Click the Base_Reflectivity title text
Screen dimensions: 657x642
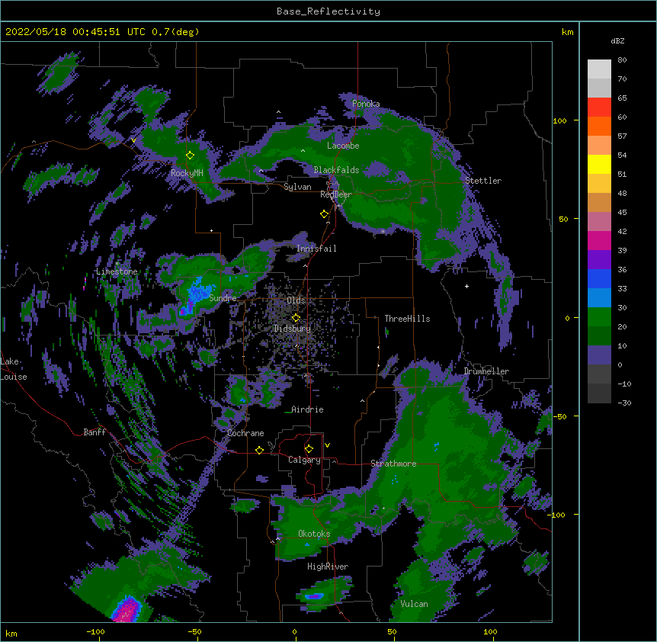coord(328,11)
